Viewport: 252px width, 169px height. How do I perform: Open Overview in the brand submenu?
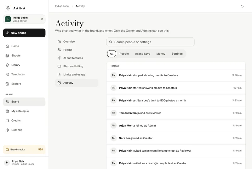(x=77, y=41)
